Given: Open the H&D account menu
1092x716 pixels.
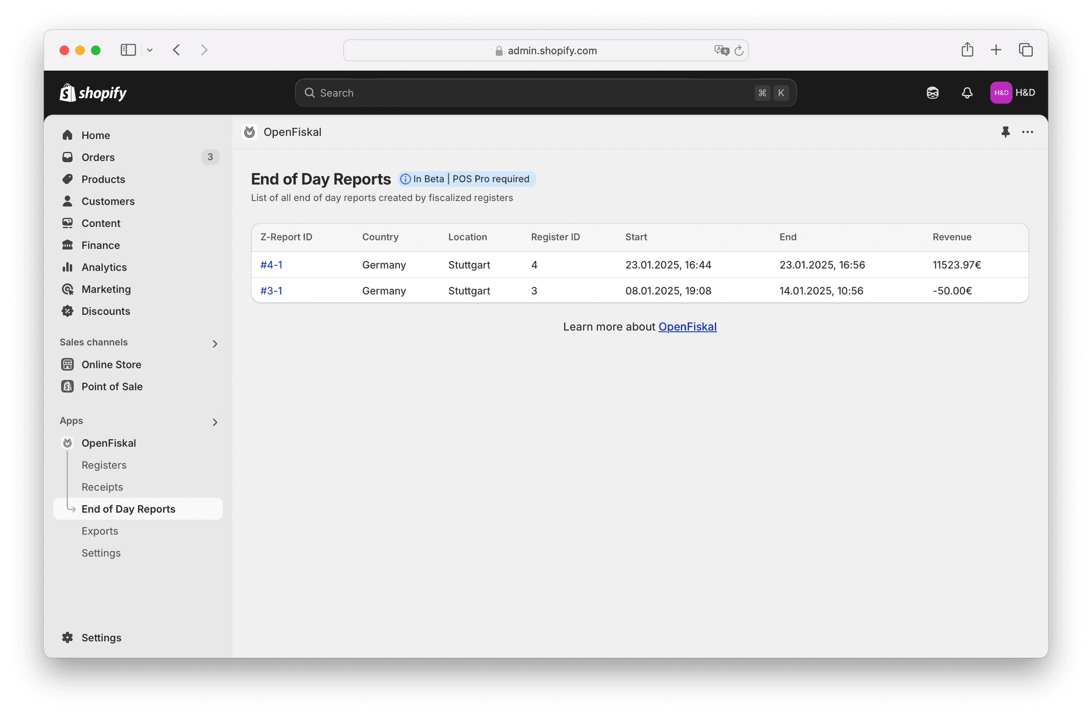Looking at the screenshot, I should (x=1013, y=93).
